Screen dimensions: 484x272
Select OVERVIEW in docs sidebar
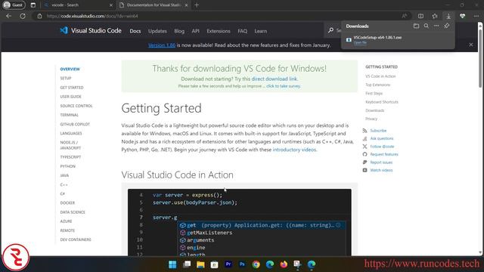pyautogui.click(x=70, y=69)
